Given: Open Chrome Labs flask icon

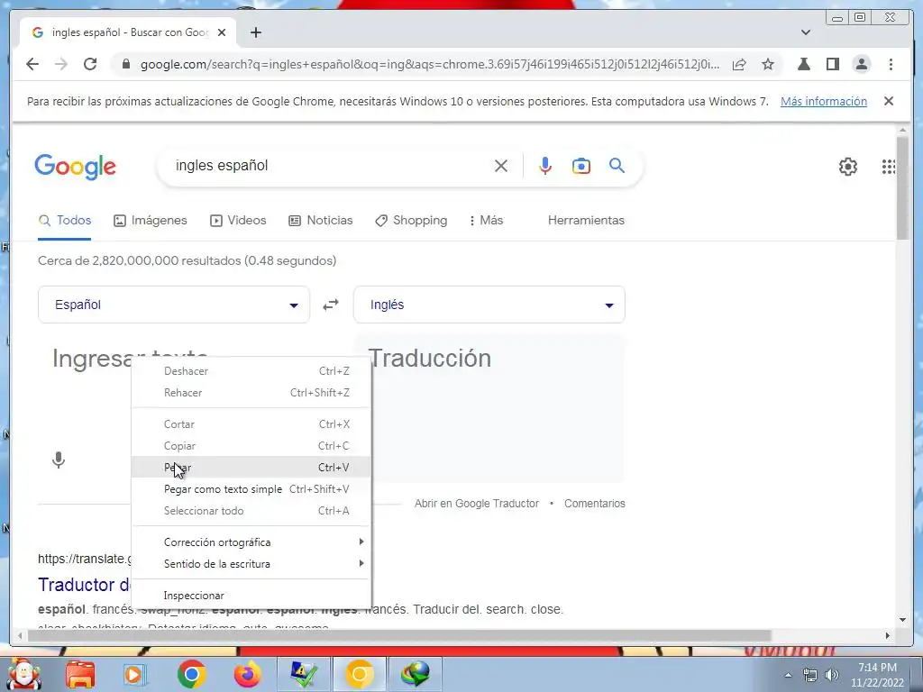Looking at the screenshot, I should point(803,64).
